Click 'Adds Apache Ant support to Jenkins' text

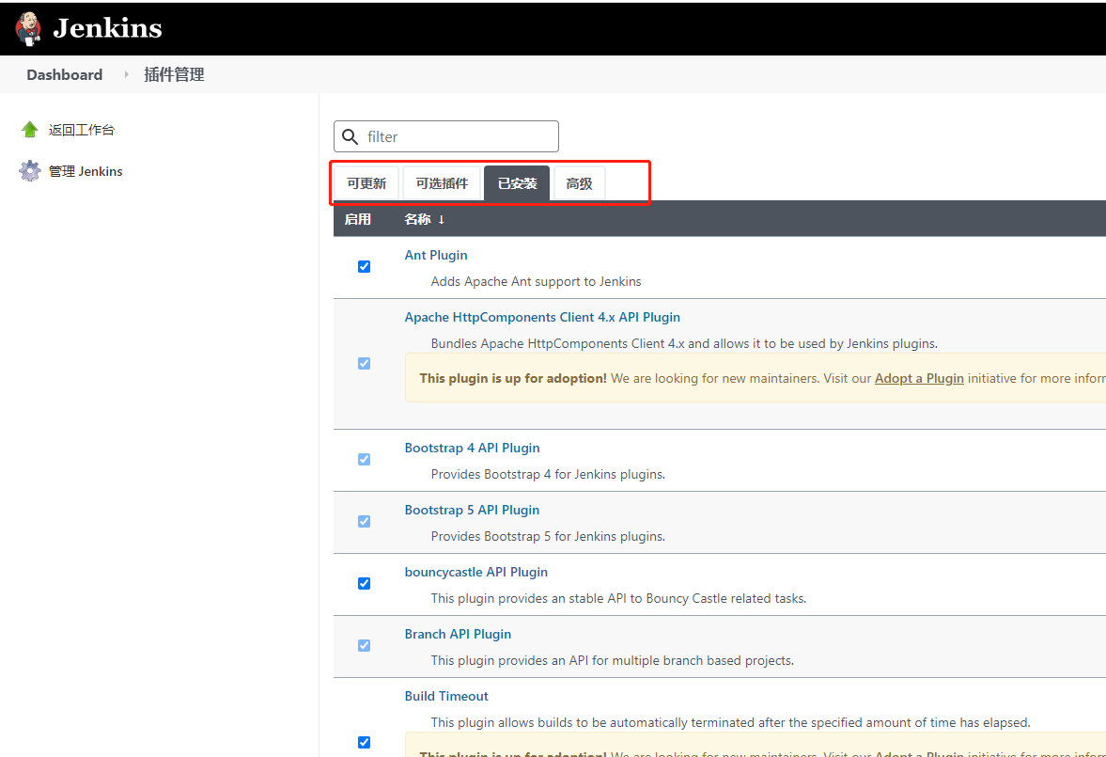pyautogui.click(x=536, y=282)
